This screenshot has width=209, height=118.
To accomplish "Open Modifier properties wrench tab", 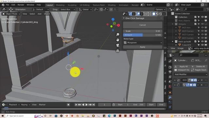I will coord(170,97).
